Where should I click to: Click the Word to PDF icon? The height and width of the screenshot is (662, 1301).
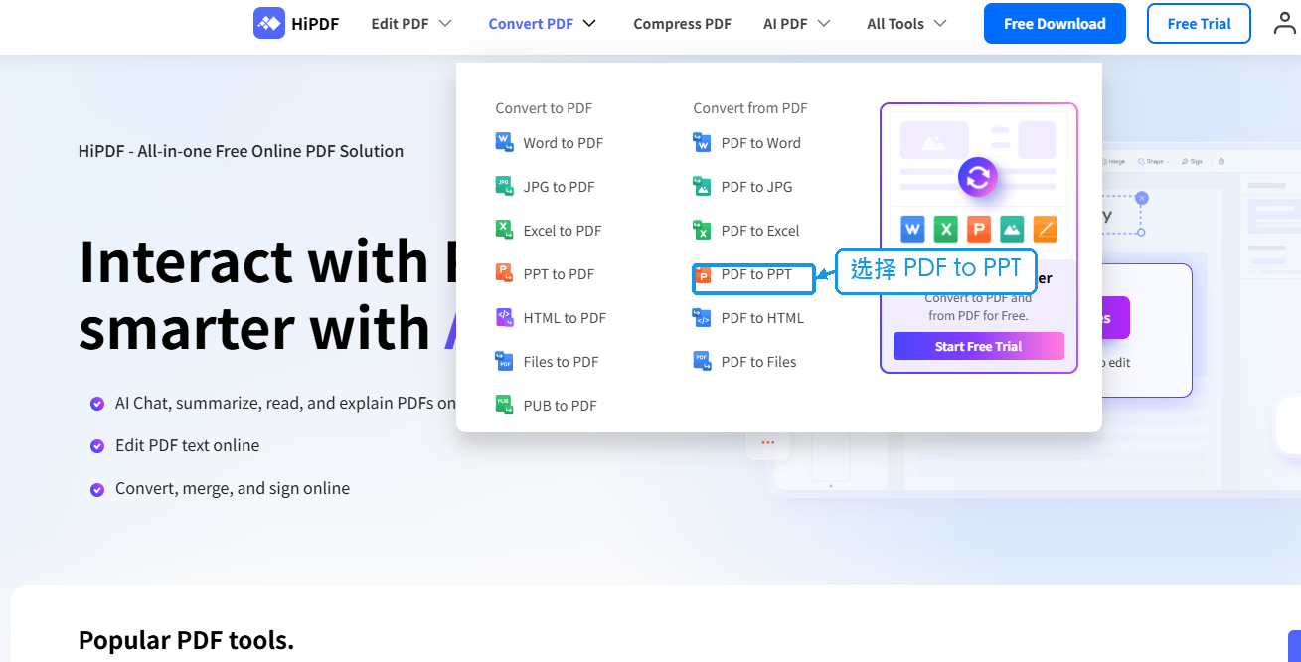(505, 142)
